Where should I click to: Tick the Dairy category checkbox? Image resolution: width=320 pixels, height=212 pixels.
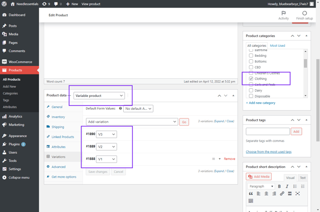(x=251, y=90)
